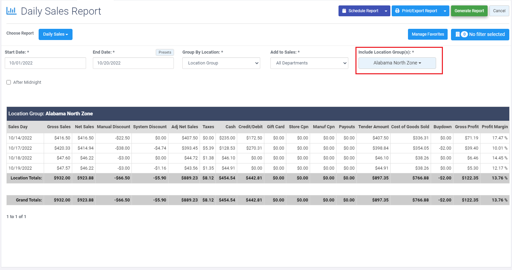Expand the Print/Export Report options arrow
The image size is (512, 270).
tap(444, 11)
